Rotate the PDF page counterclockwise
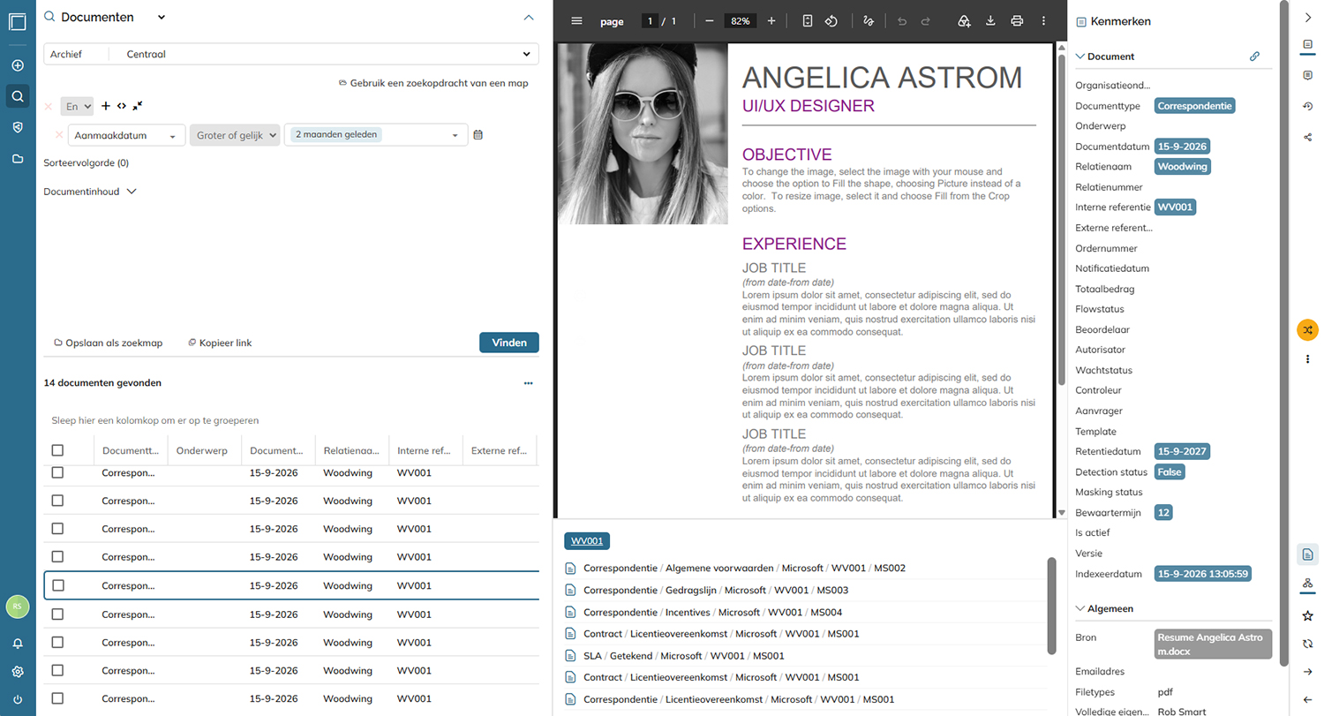Image resolution: width=1324 pixels, height=716 pixels. pos(831,20)
